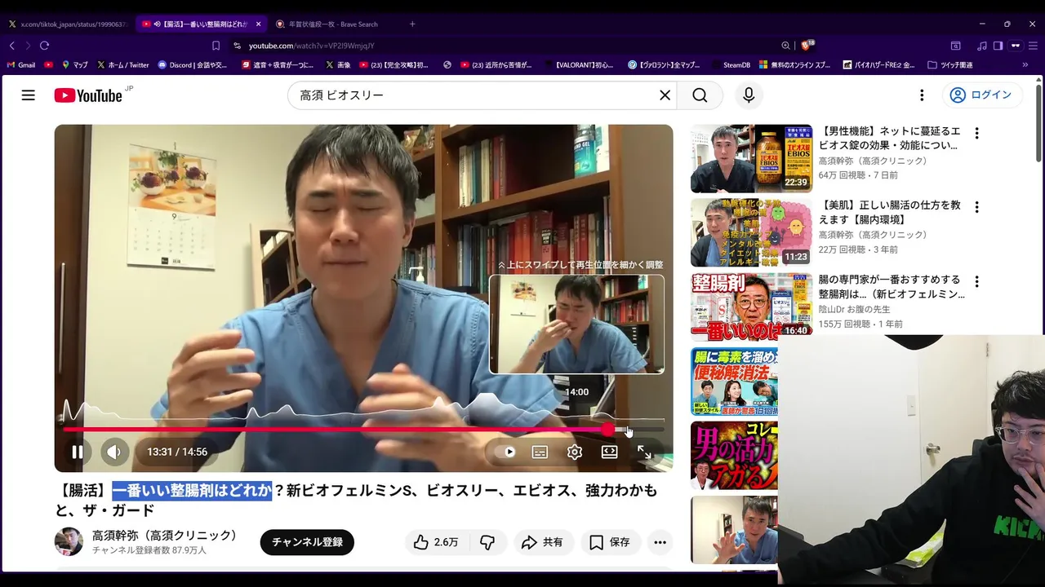Dislike the video
Viewport: 1045px width, 587px height.
pos(487,542)
